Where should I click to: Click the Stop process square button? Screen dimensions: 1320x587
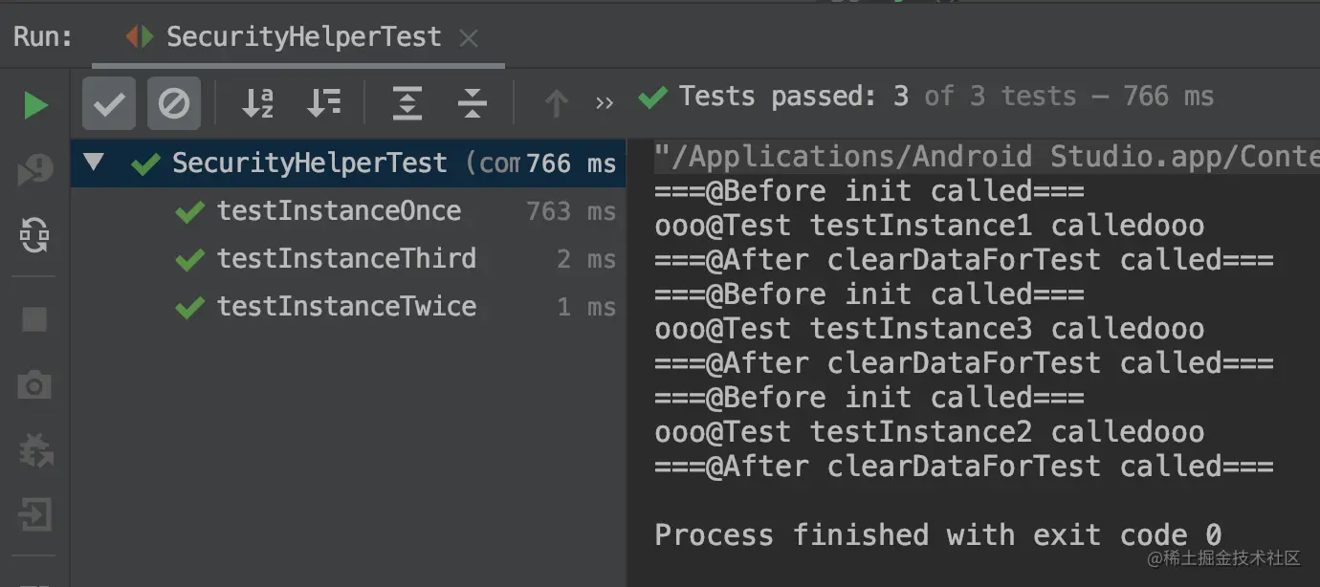(x=35, y=319)
